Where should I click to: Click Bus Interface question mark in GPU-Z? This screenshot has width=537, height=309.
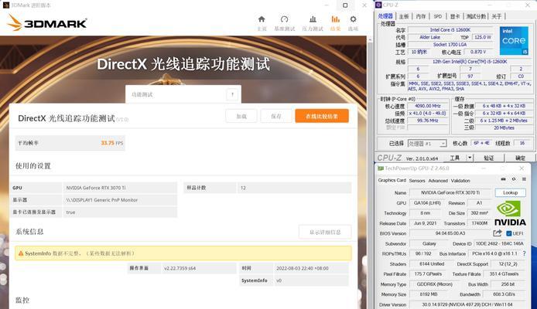(x=524, y=253)
